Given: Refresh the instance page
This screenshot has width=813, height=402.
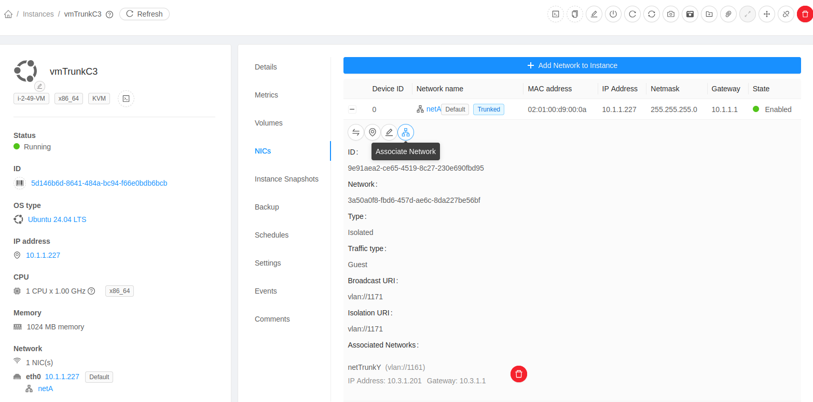Looking at the screenshot, I should click(x=144, y=14).
